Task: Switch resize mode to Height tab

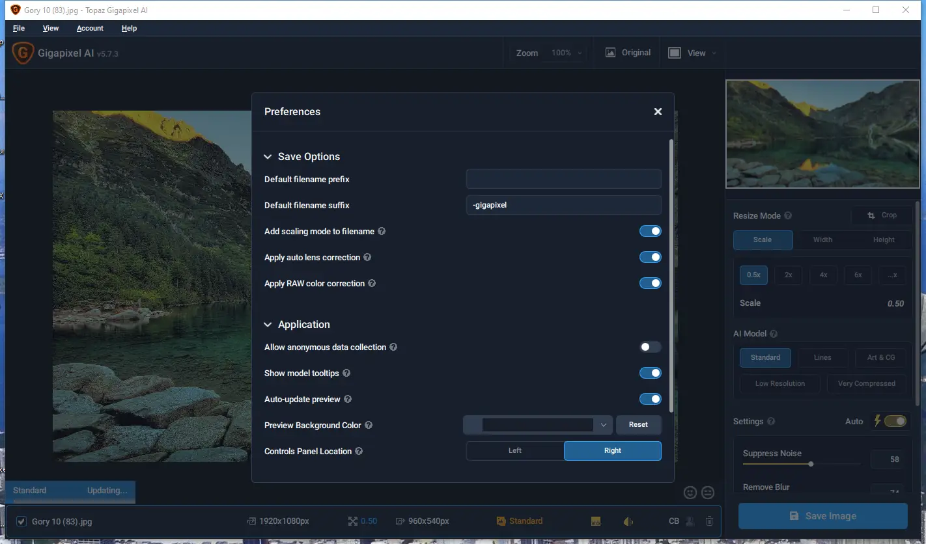Action: tap(884, 240)
